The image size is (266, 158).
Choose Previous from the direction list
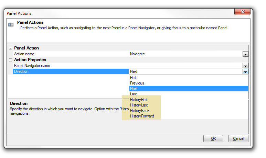(189, 83)
